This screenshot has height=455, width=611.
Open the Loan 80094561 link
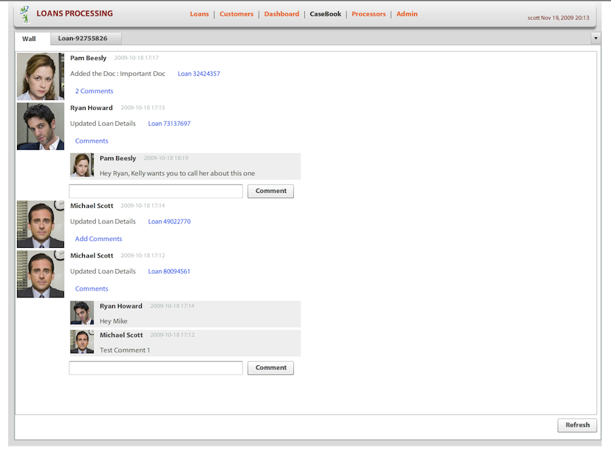[x=169, y=272]
